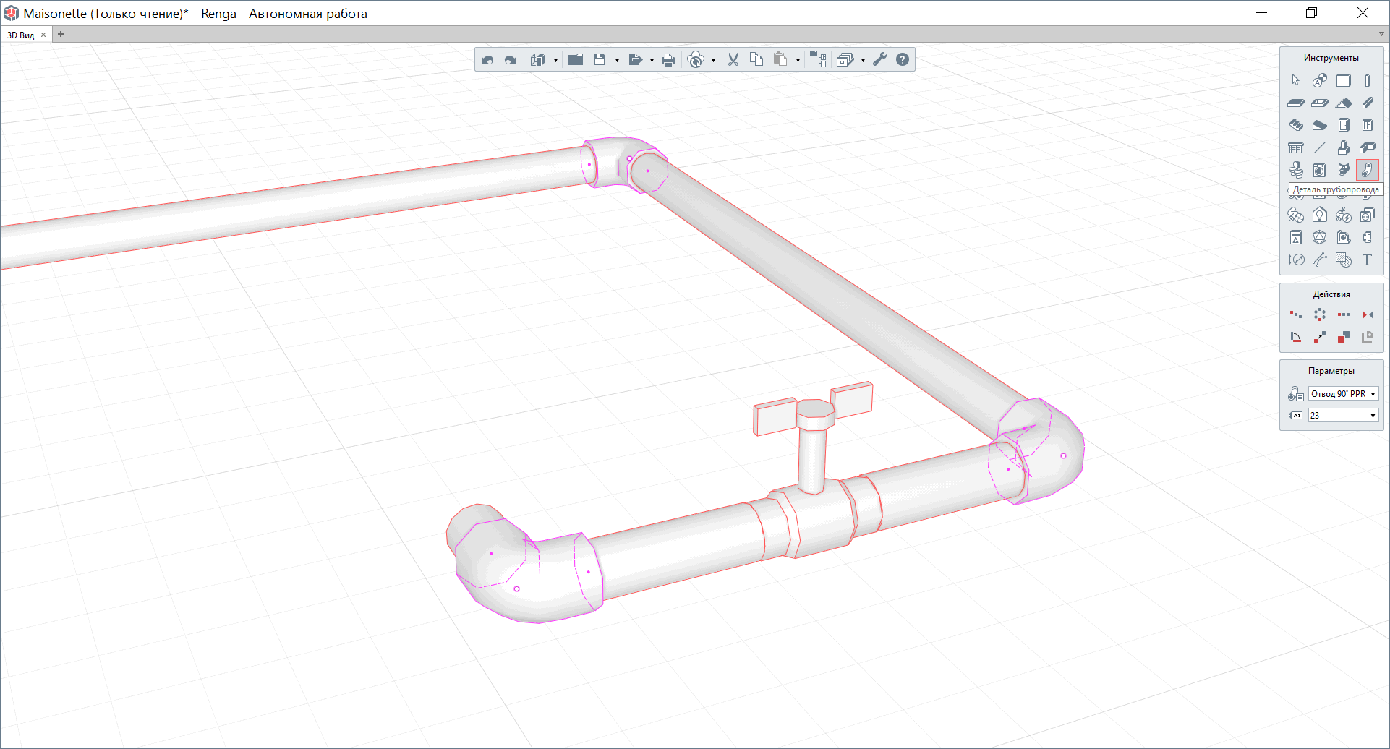Click the linear array action in Действия

pyautogui.click(x=1344, y=314)
